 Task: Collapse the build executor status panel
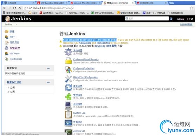click(48, 82)
